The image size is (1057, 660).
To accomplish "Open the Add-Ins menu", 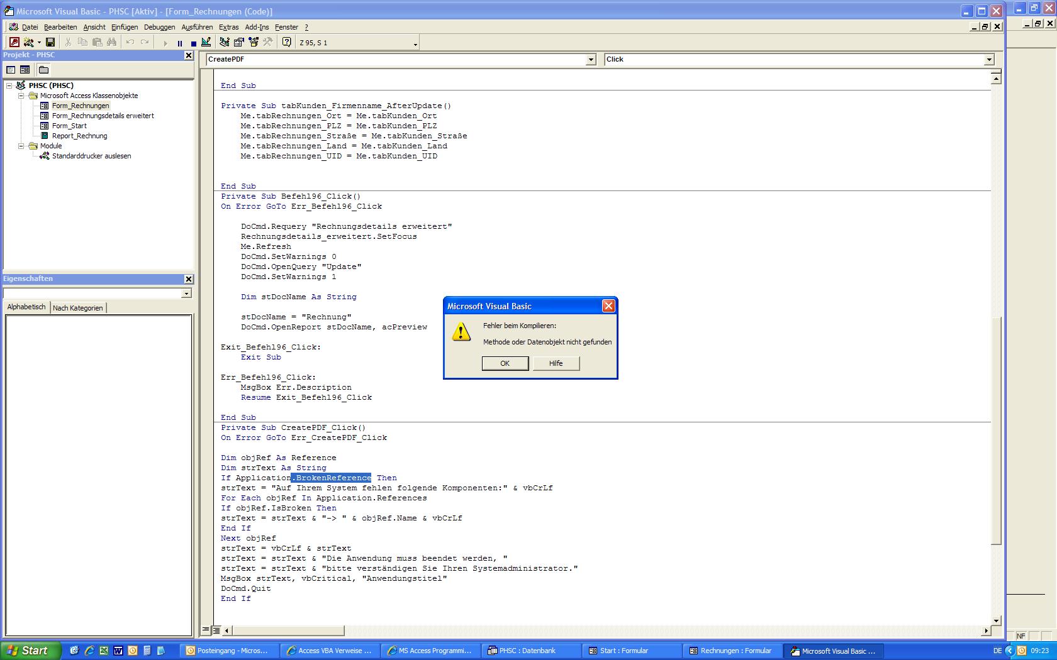I will point(257,27).
